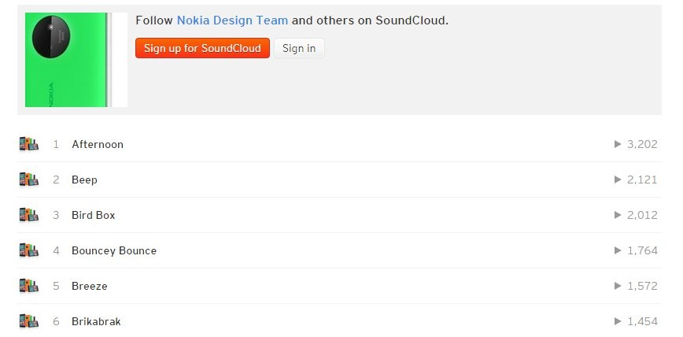Click the Brikabrak track artwork icon
The image size is (683, 337).
coord(28,321)
